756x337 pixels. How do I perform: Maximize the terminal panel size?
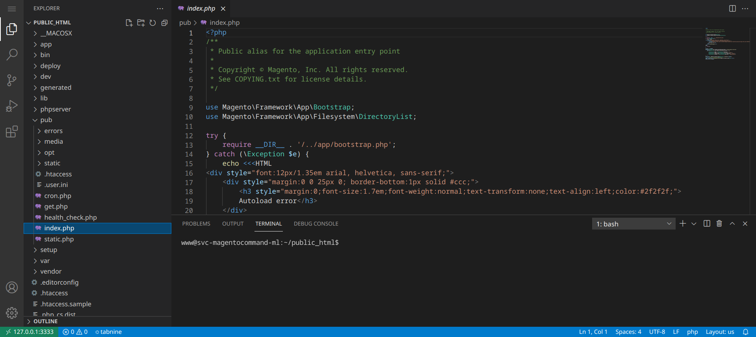point(732,224)
